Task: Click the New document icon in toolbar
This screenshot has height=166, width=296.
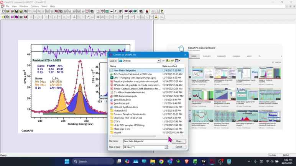Action: (x=3, y=11)
